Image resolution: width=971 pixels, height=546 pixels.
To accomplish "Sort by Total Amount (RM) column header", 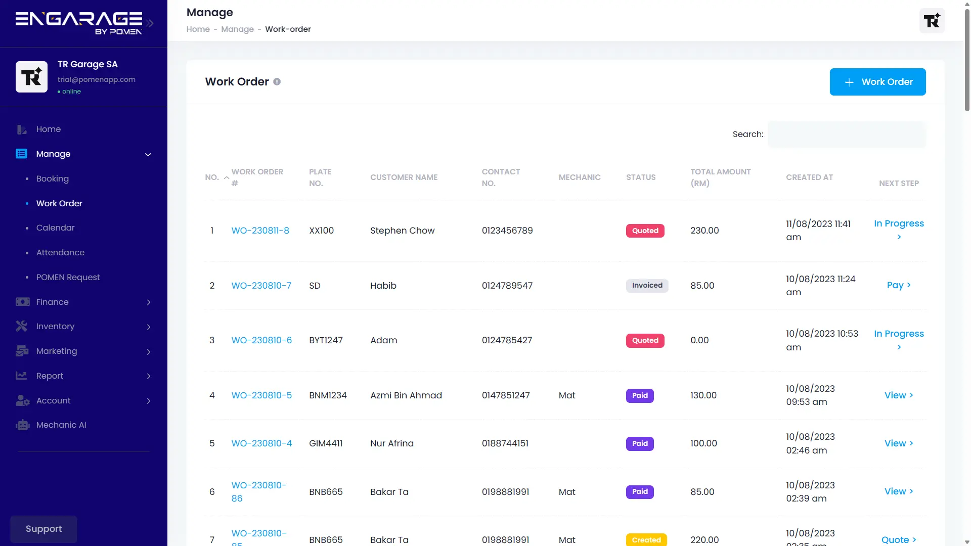I will 721,177.
